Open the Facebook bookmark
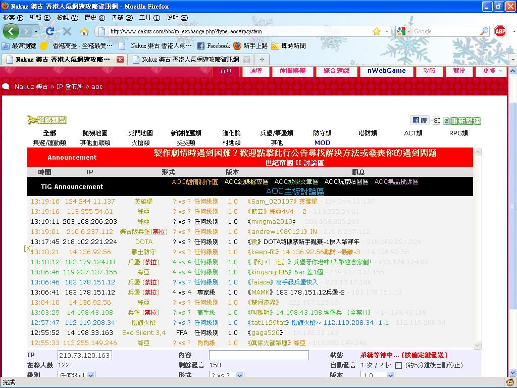The width and height of the screenshot is (517, 388). [x=214, y=46]
